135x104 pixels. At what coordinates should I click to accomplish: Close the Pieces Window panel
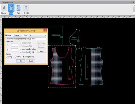coord(134,2)
